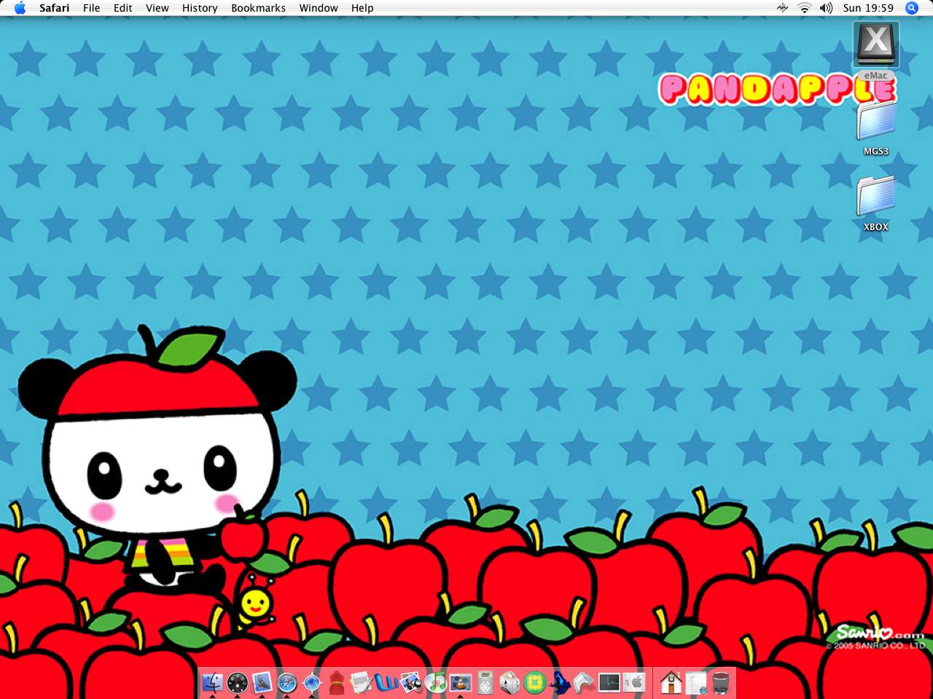Launch the green lime circle app
The height and width of the screenshot is (699, 933).
pos(535,682)
